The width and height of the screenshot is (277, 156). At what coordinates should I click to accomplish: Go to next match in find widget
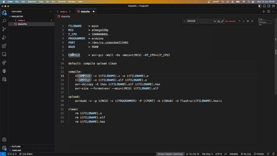point(244,21)
